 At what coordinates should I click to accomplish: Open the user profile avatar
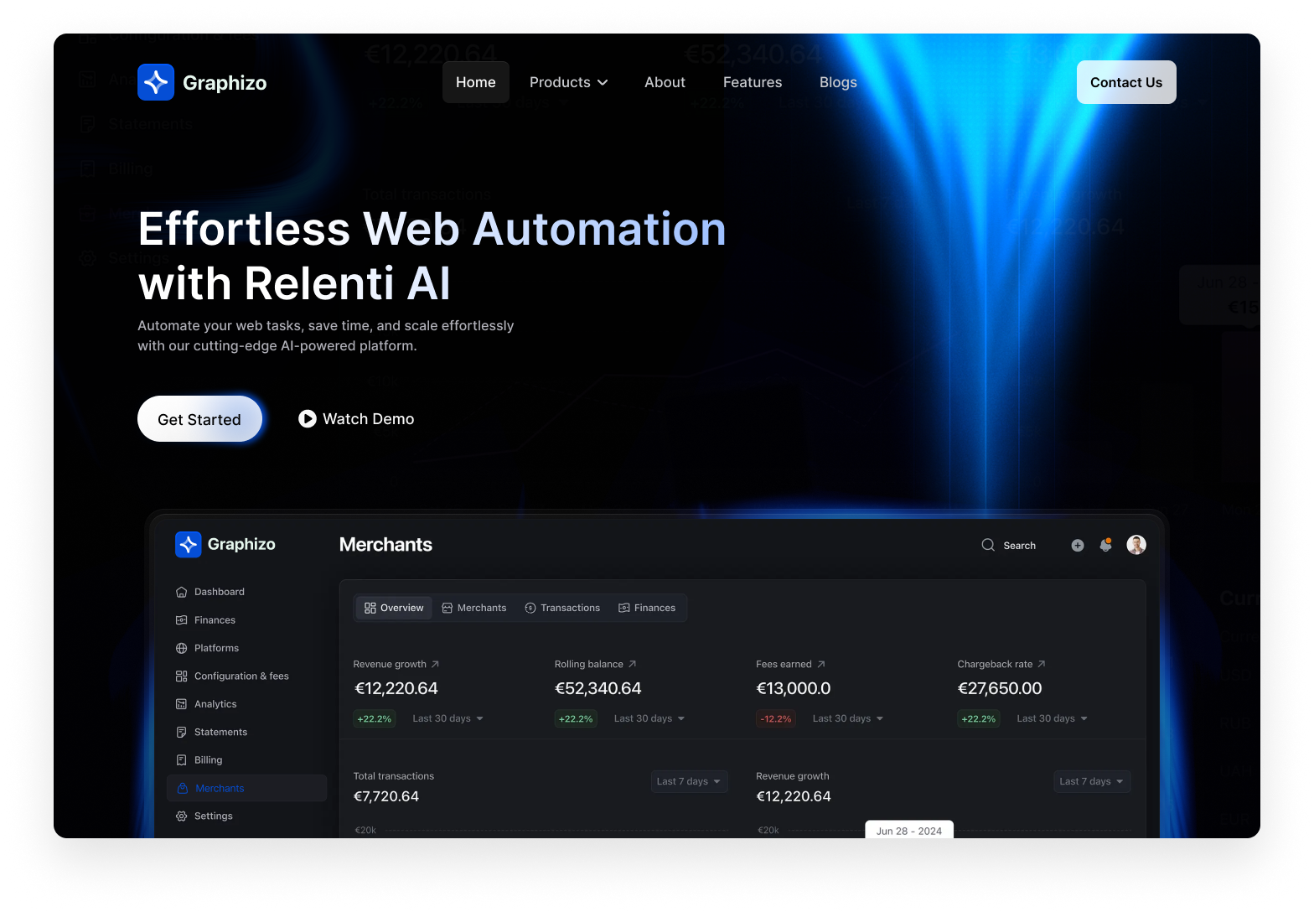[x=1136, y=545]
